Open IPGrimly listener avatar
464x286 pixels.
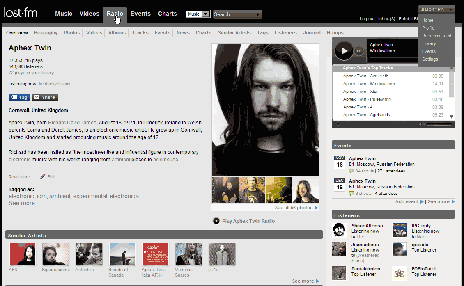coord(400,230)
